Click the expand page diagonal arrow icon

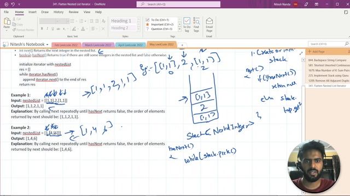click(x=301, y=53)
